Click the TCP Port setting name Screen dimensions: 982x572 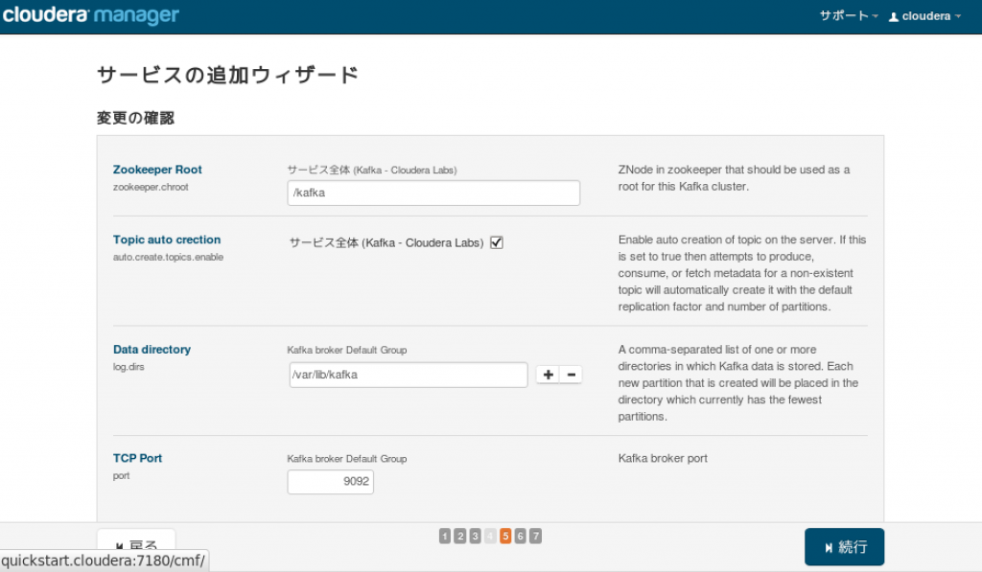click(x=137, y=458)
